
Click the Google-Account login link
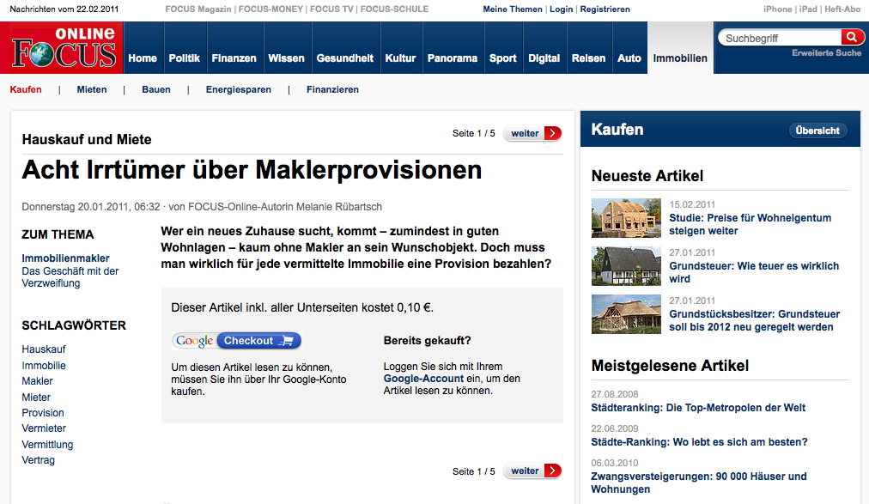click(x=423, y=379)
